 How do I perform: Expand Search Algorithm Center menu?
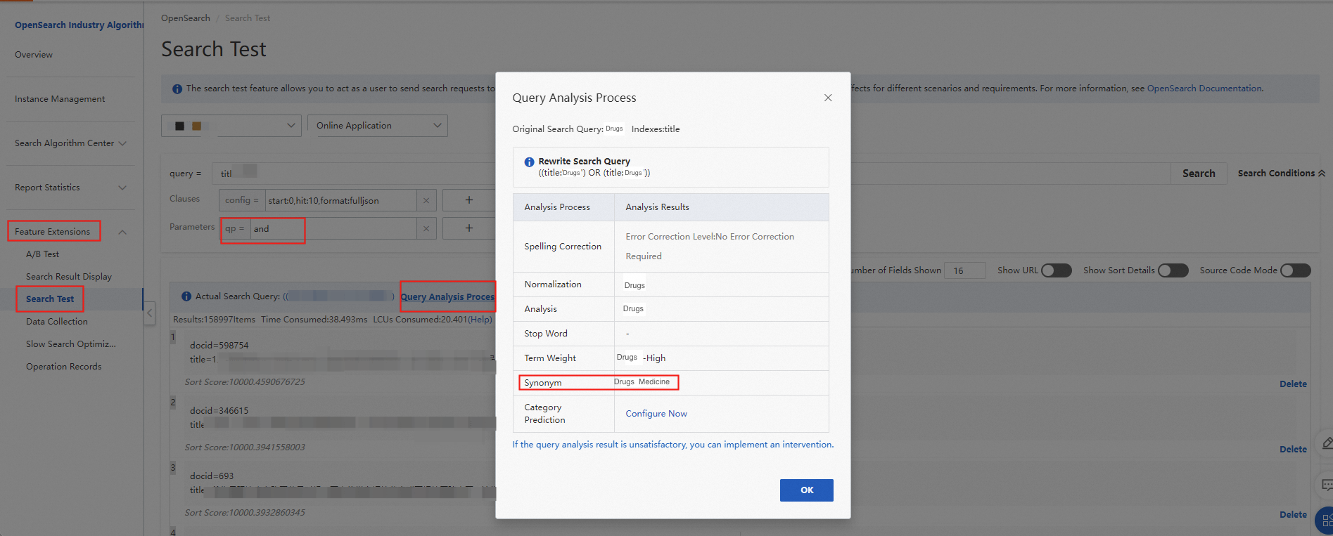coord(70,143)
